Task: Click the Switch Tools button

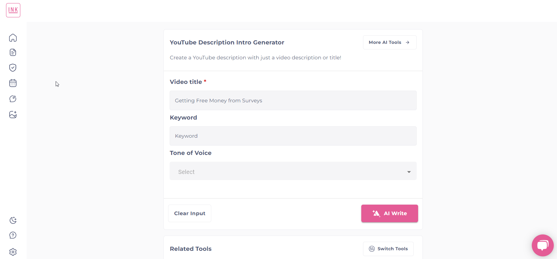Action: (388, 249)
